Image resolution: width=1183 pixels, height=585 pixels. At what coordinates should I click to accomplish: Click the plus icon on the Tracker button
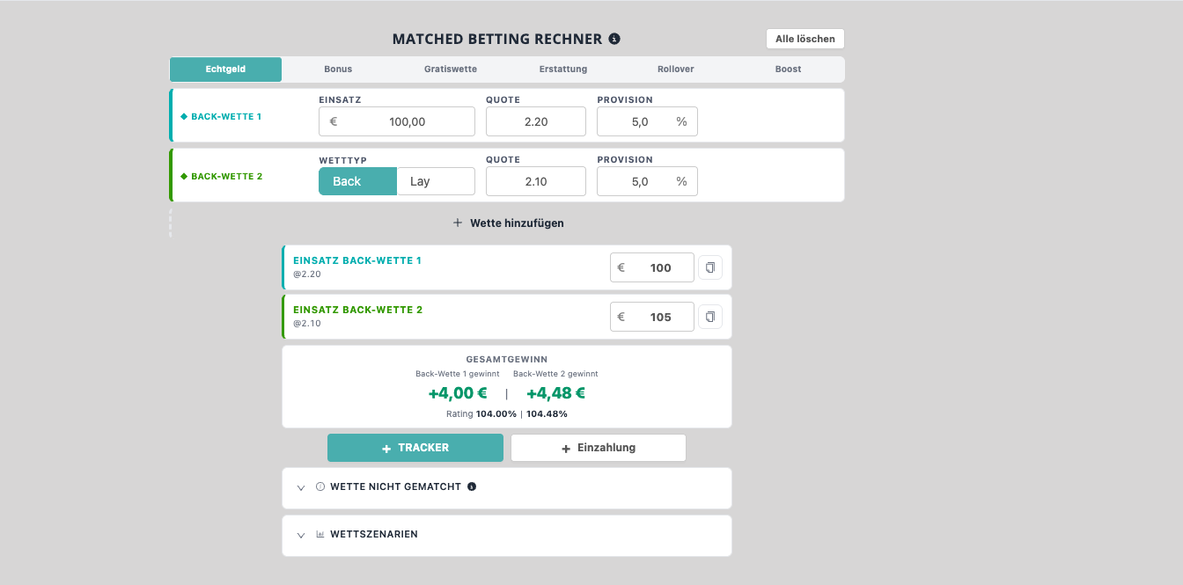coord(386,449)
